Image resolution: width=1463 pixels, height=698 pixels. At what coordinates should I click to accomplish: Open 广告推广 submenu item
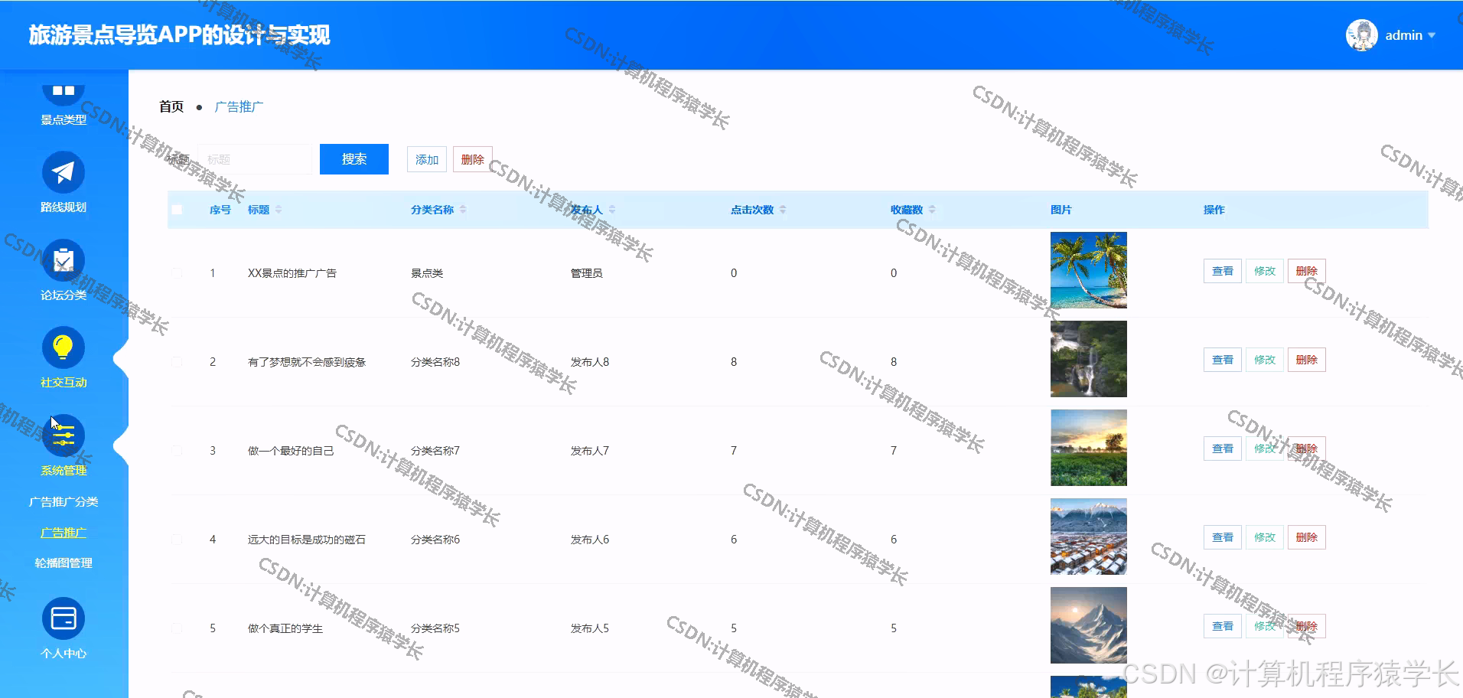(64, 533)
